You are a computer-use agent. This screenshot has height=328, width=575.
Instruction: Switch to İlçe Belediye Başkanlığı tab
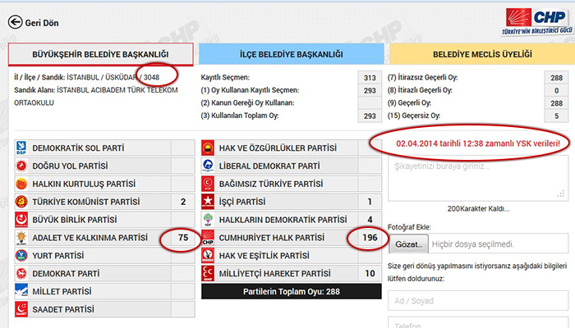pyautogui.click(x=291, y=53)
